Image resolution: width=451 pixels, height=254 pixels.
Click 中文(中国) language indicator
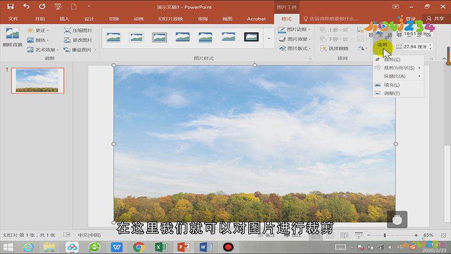coord(89,235)
